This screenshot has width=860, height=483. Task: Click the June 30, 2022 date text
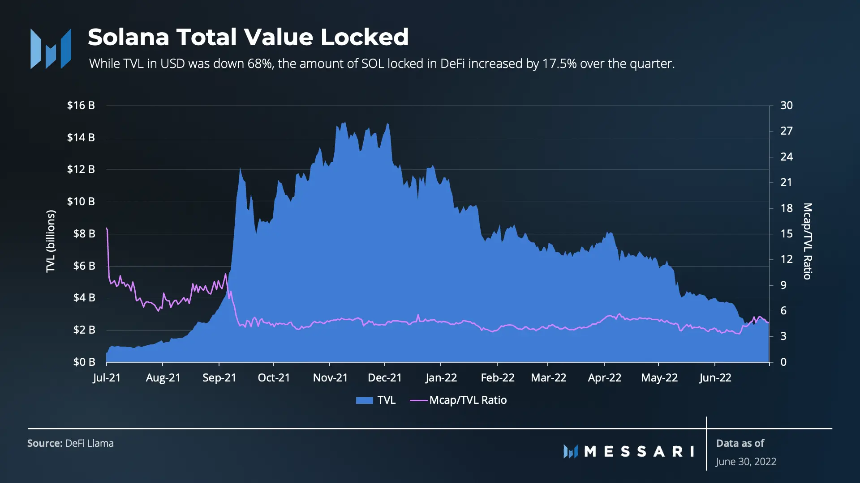click(746, 462)
